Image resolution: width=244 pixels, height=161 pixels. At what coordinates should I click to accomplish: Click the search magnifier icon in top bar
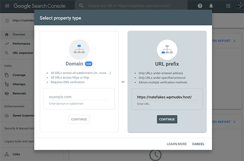81,6
